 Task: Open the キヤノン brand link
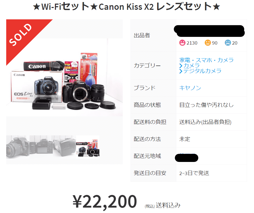click(190, 88)
